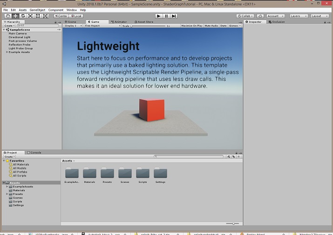
Task: Switch to the Console tab
Action: 34,153
